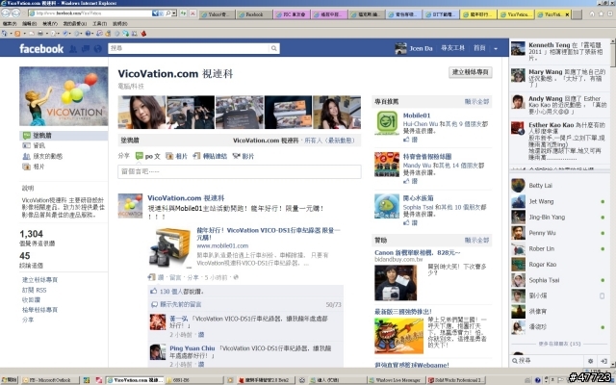Screen dimensions: 616x385
Task: Click the IE home icon
Action: pos(592,13)
